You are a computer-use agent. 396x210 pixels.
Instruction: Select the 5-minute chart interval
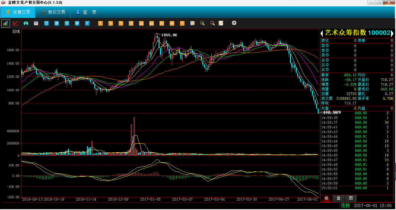pos(121,23)
